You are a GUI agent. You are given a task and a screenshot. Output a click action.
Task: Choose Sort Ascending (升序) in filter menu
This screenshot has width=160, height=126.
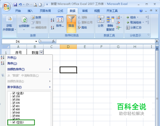point(29,58)
